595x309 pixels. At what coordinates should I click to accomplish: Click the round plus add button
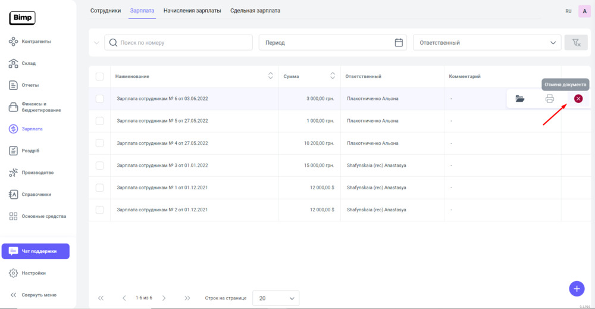576,288
